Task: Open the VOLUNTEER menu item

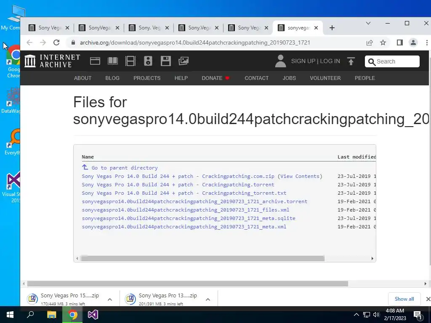Action: (325, 78)
